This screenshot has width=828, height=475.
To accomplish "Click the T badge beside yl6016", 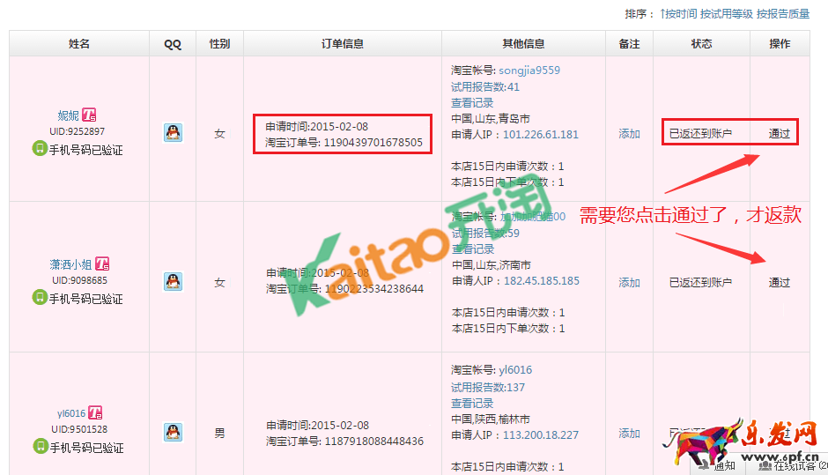I will point(96,413).
